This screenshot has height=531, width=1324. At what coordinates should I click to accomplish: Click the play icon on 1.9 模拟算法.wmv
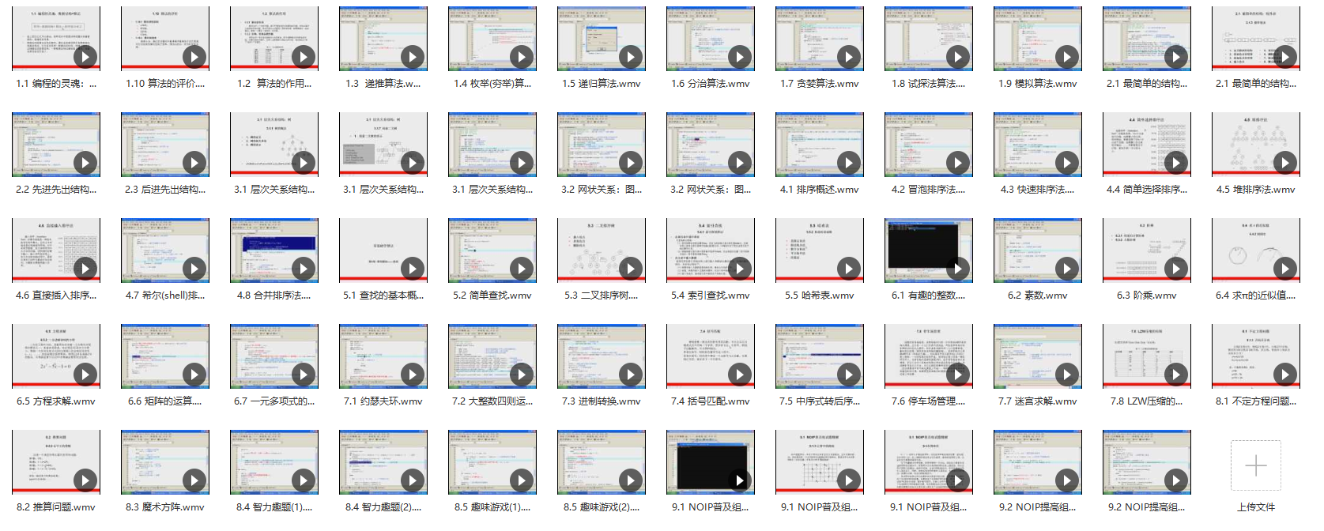point(1066,57)
